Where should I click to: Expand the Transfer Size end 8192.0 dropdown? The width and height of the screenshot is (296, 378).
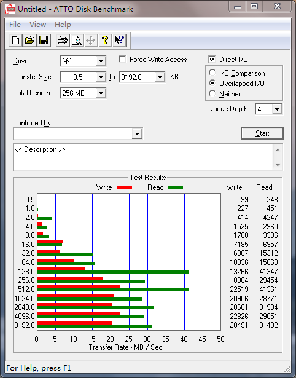160,77
